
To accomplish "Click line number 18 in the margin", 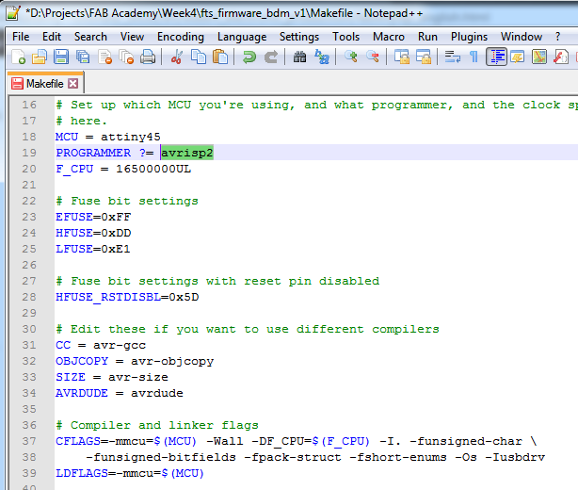I will 29,137.
